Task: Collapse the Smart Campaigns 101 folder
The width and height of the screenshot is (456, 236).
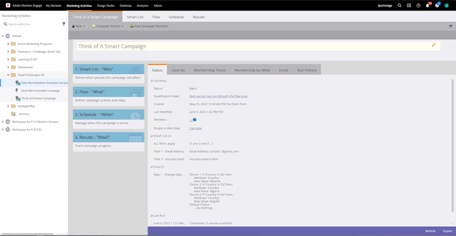Action: click(x=8, y=75)
